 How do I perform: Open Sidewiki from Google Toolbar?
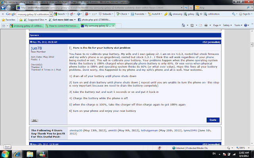pyautogui.click(x=105, y=14)
